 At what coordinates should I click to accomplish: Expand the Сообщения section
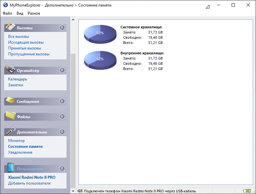click(62, 101)
